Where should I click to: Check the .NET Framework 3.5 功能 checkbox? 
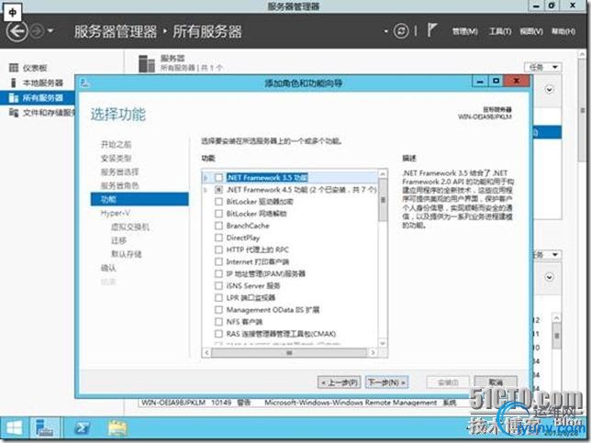point(218,177)
